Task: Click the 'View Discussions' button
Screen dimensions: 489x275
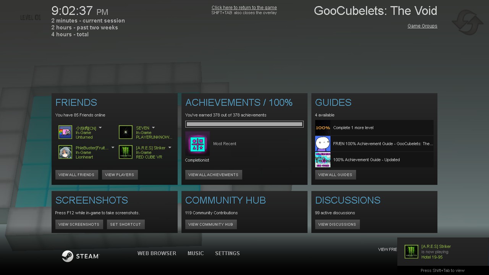Action: (x=337, y=224)
